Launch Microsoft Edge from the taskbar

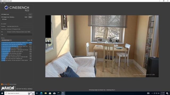(x=41, y=93)
